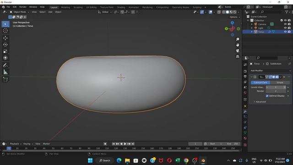The height and width of the screenshot is (165, 293).
Task: Open the Global orientation dropdown
Action: click(x=105, y=12)
